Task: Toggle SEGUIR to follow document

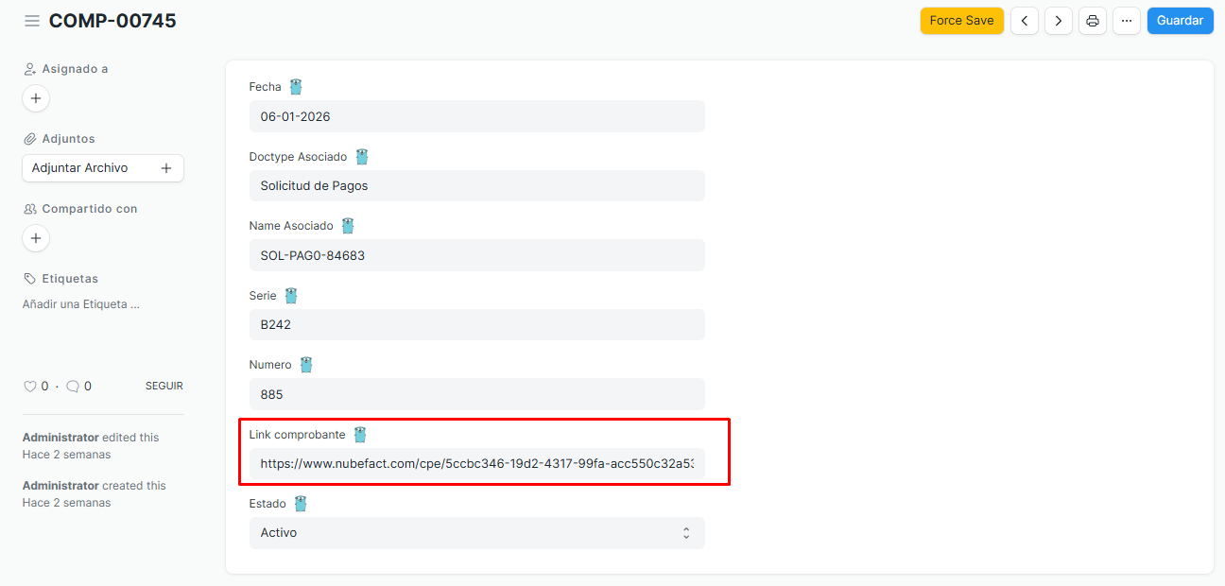Action: click(164, 387)
